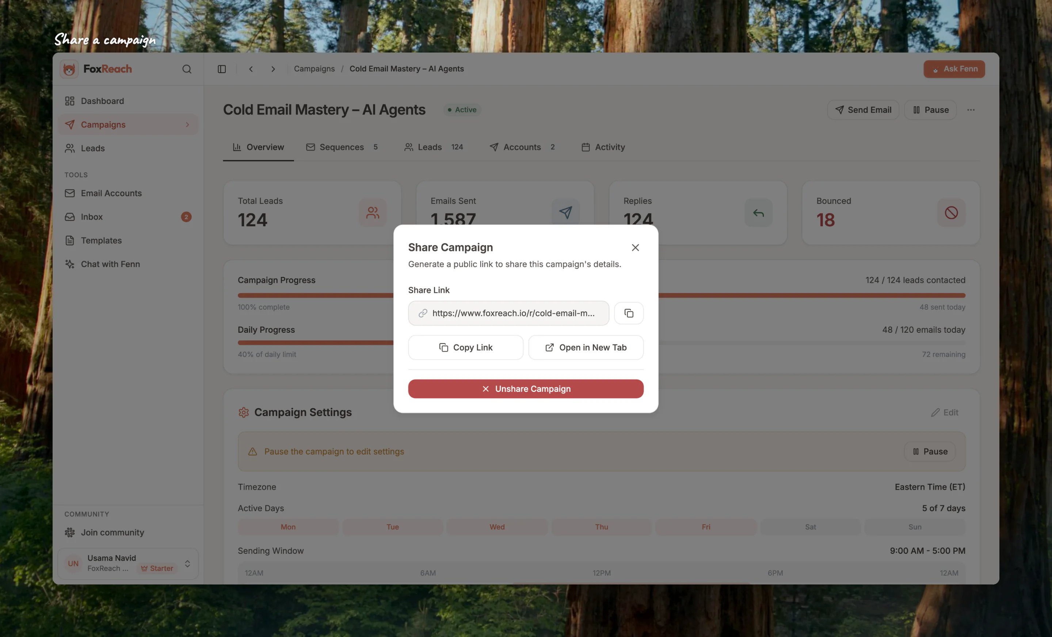The width and height of the screenshot is (1052, 637).
Task: Switch to the Sequences tab
Action: pyautogui.click(x=342, y=147)
